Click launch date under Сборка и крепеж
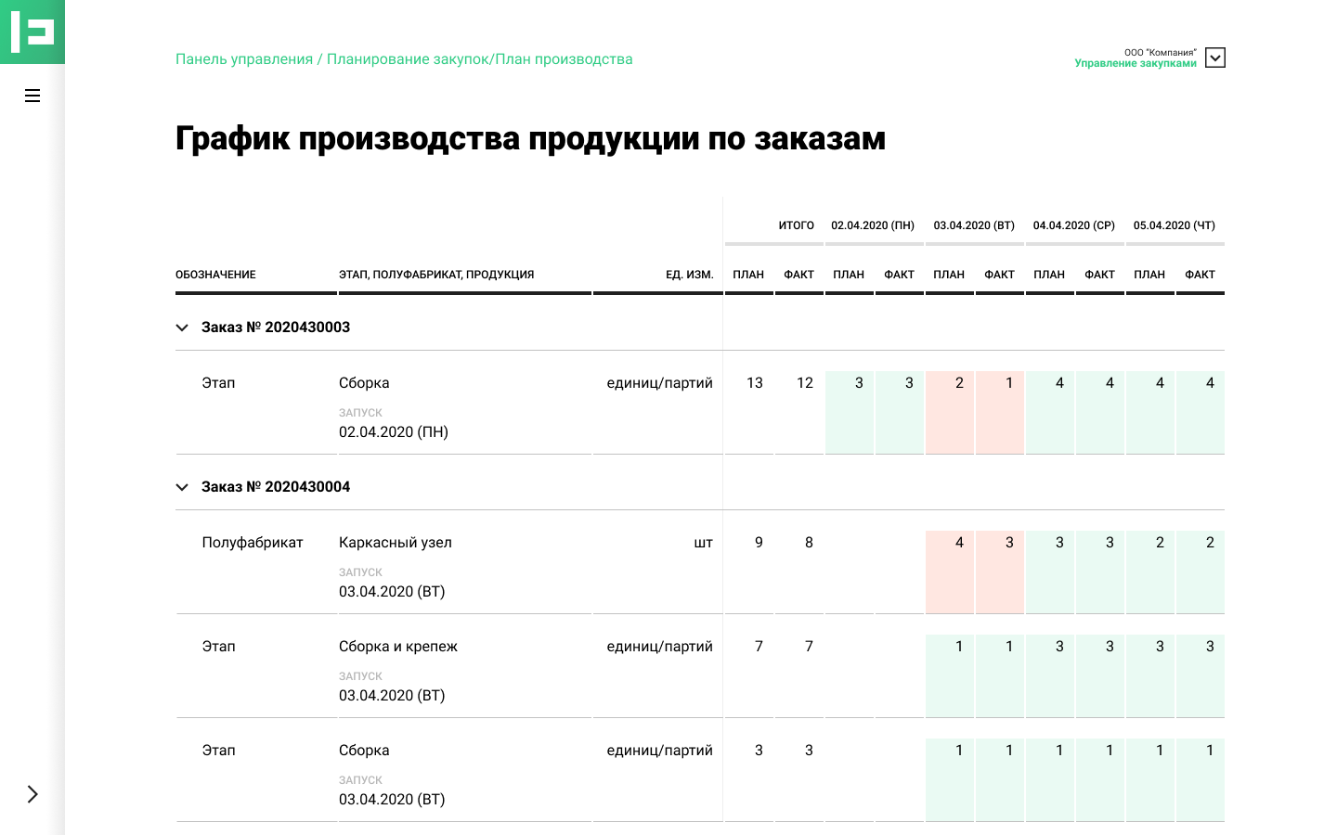 pos(392,696)
